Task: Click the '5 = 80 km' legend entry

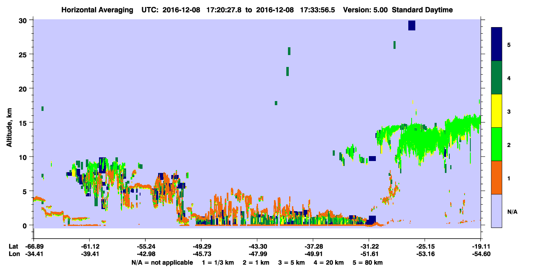Action: [x=368, y=262]
